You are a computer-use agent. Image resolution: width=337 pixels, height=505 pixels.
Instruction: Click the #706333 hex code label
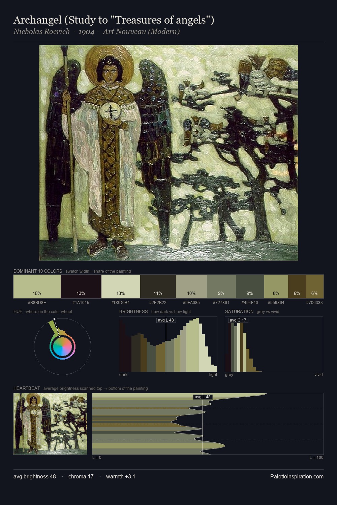click(314, 302)
